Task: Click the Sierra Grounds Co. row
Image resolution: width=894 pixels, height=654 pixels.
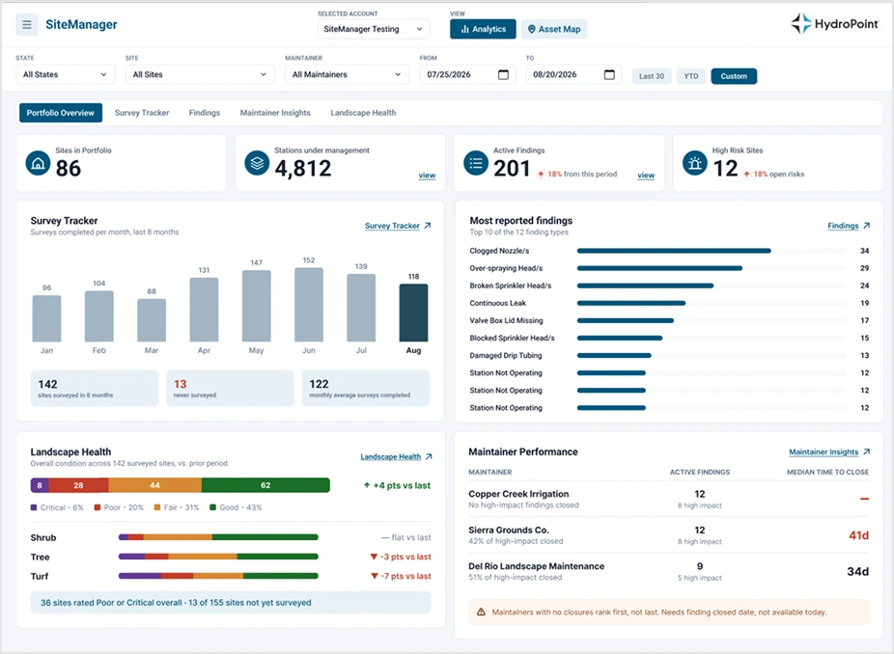Action: coord(669,535)
